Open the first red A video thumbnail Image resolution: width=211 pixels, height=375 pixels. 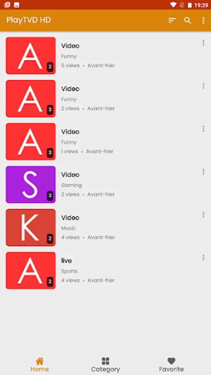[30, 55]
